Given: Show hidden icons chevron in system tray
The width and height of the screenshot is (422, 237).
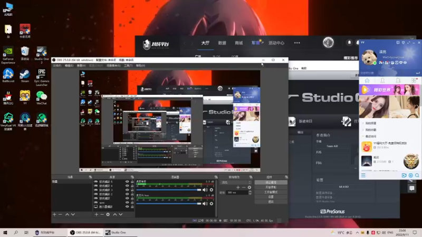Looking at the screenshot, I should click(357, 232).
